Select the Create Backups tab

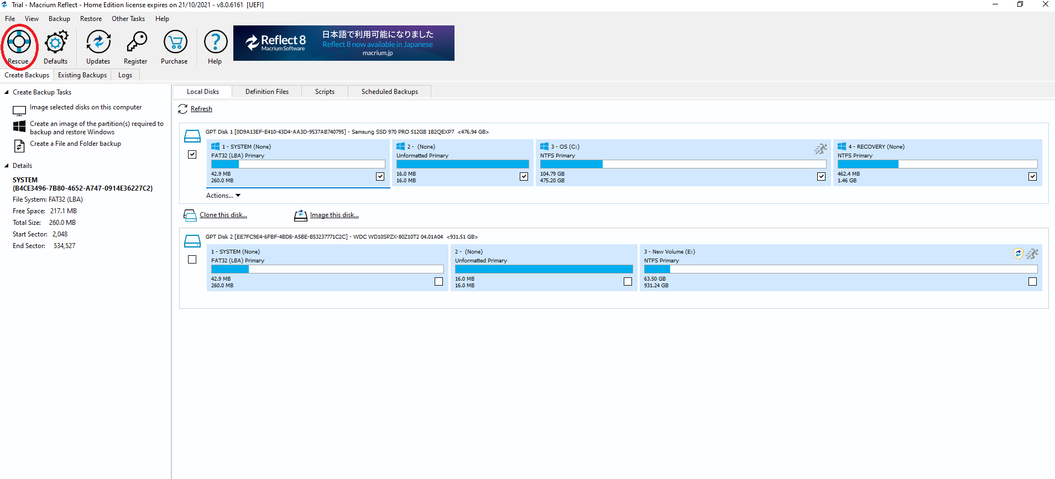[27, 75]
